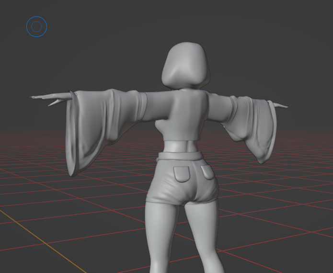Click the distant hand's fingertip
The height and width of the screenshot is (273, 333).
click(x=286, y=107)
